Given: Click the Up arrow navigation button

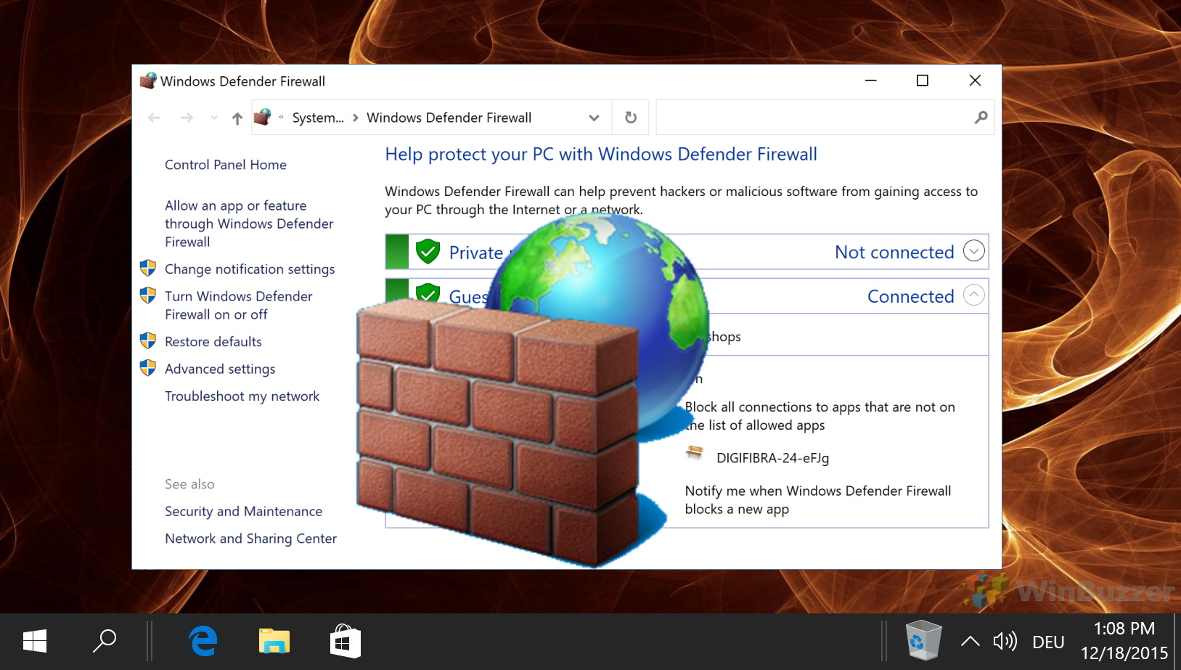Looking at the screenshot, I should [x=237, y=118].
